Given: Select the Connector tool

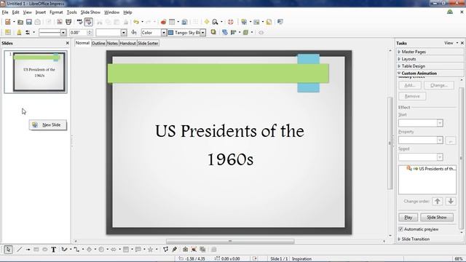Looking at the screenshot, I should pyautogui.click(x=76, y=250).
